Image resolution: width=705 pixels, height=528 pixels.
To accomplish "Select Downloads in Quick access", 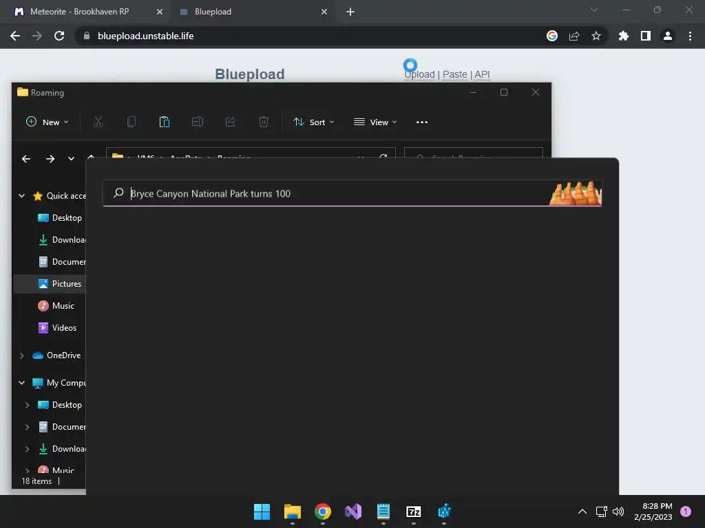I will [61, 240].
